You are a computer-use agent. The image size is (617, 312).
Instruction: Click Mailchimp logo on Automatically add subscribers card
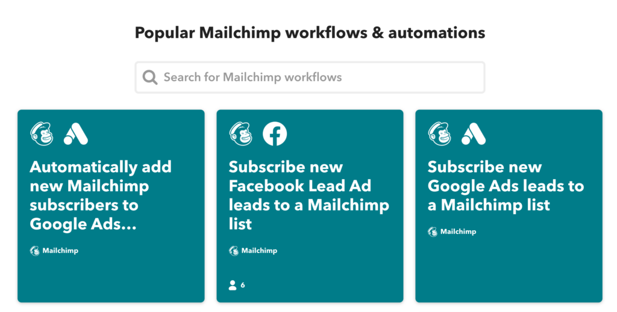tap(42, 134)
